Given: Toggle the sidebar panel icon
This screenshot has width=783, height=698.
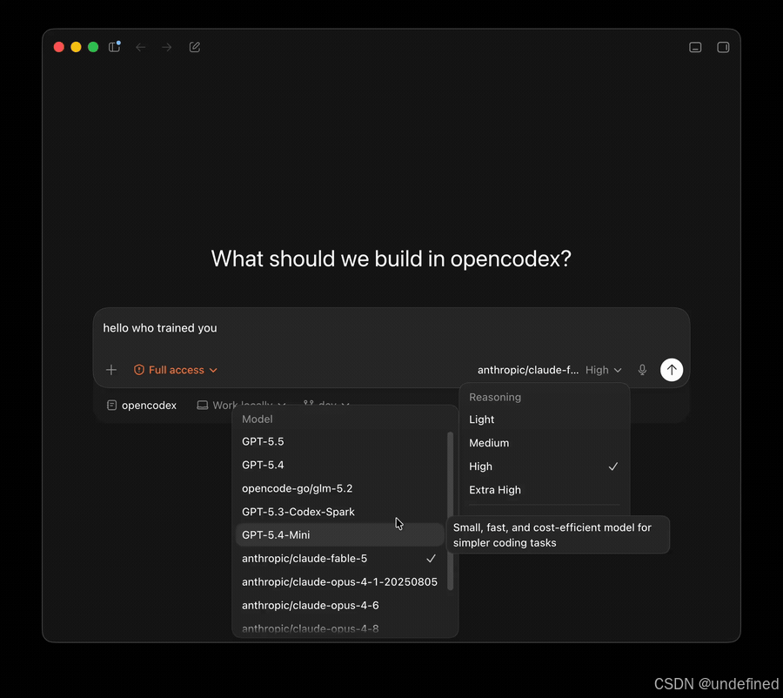Looking at the screenshot, I should (114, 47).
